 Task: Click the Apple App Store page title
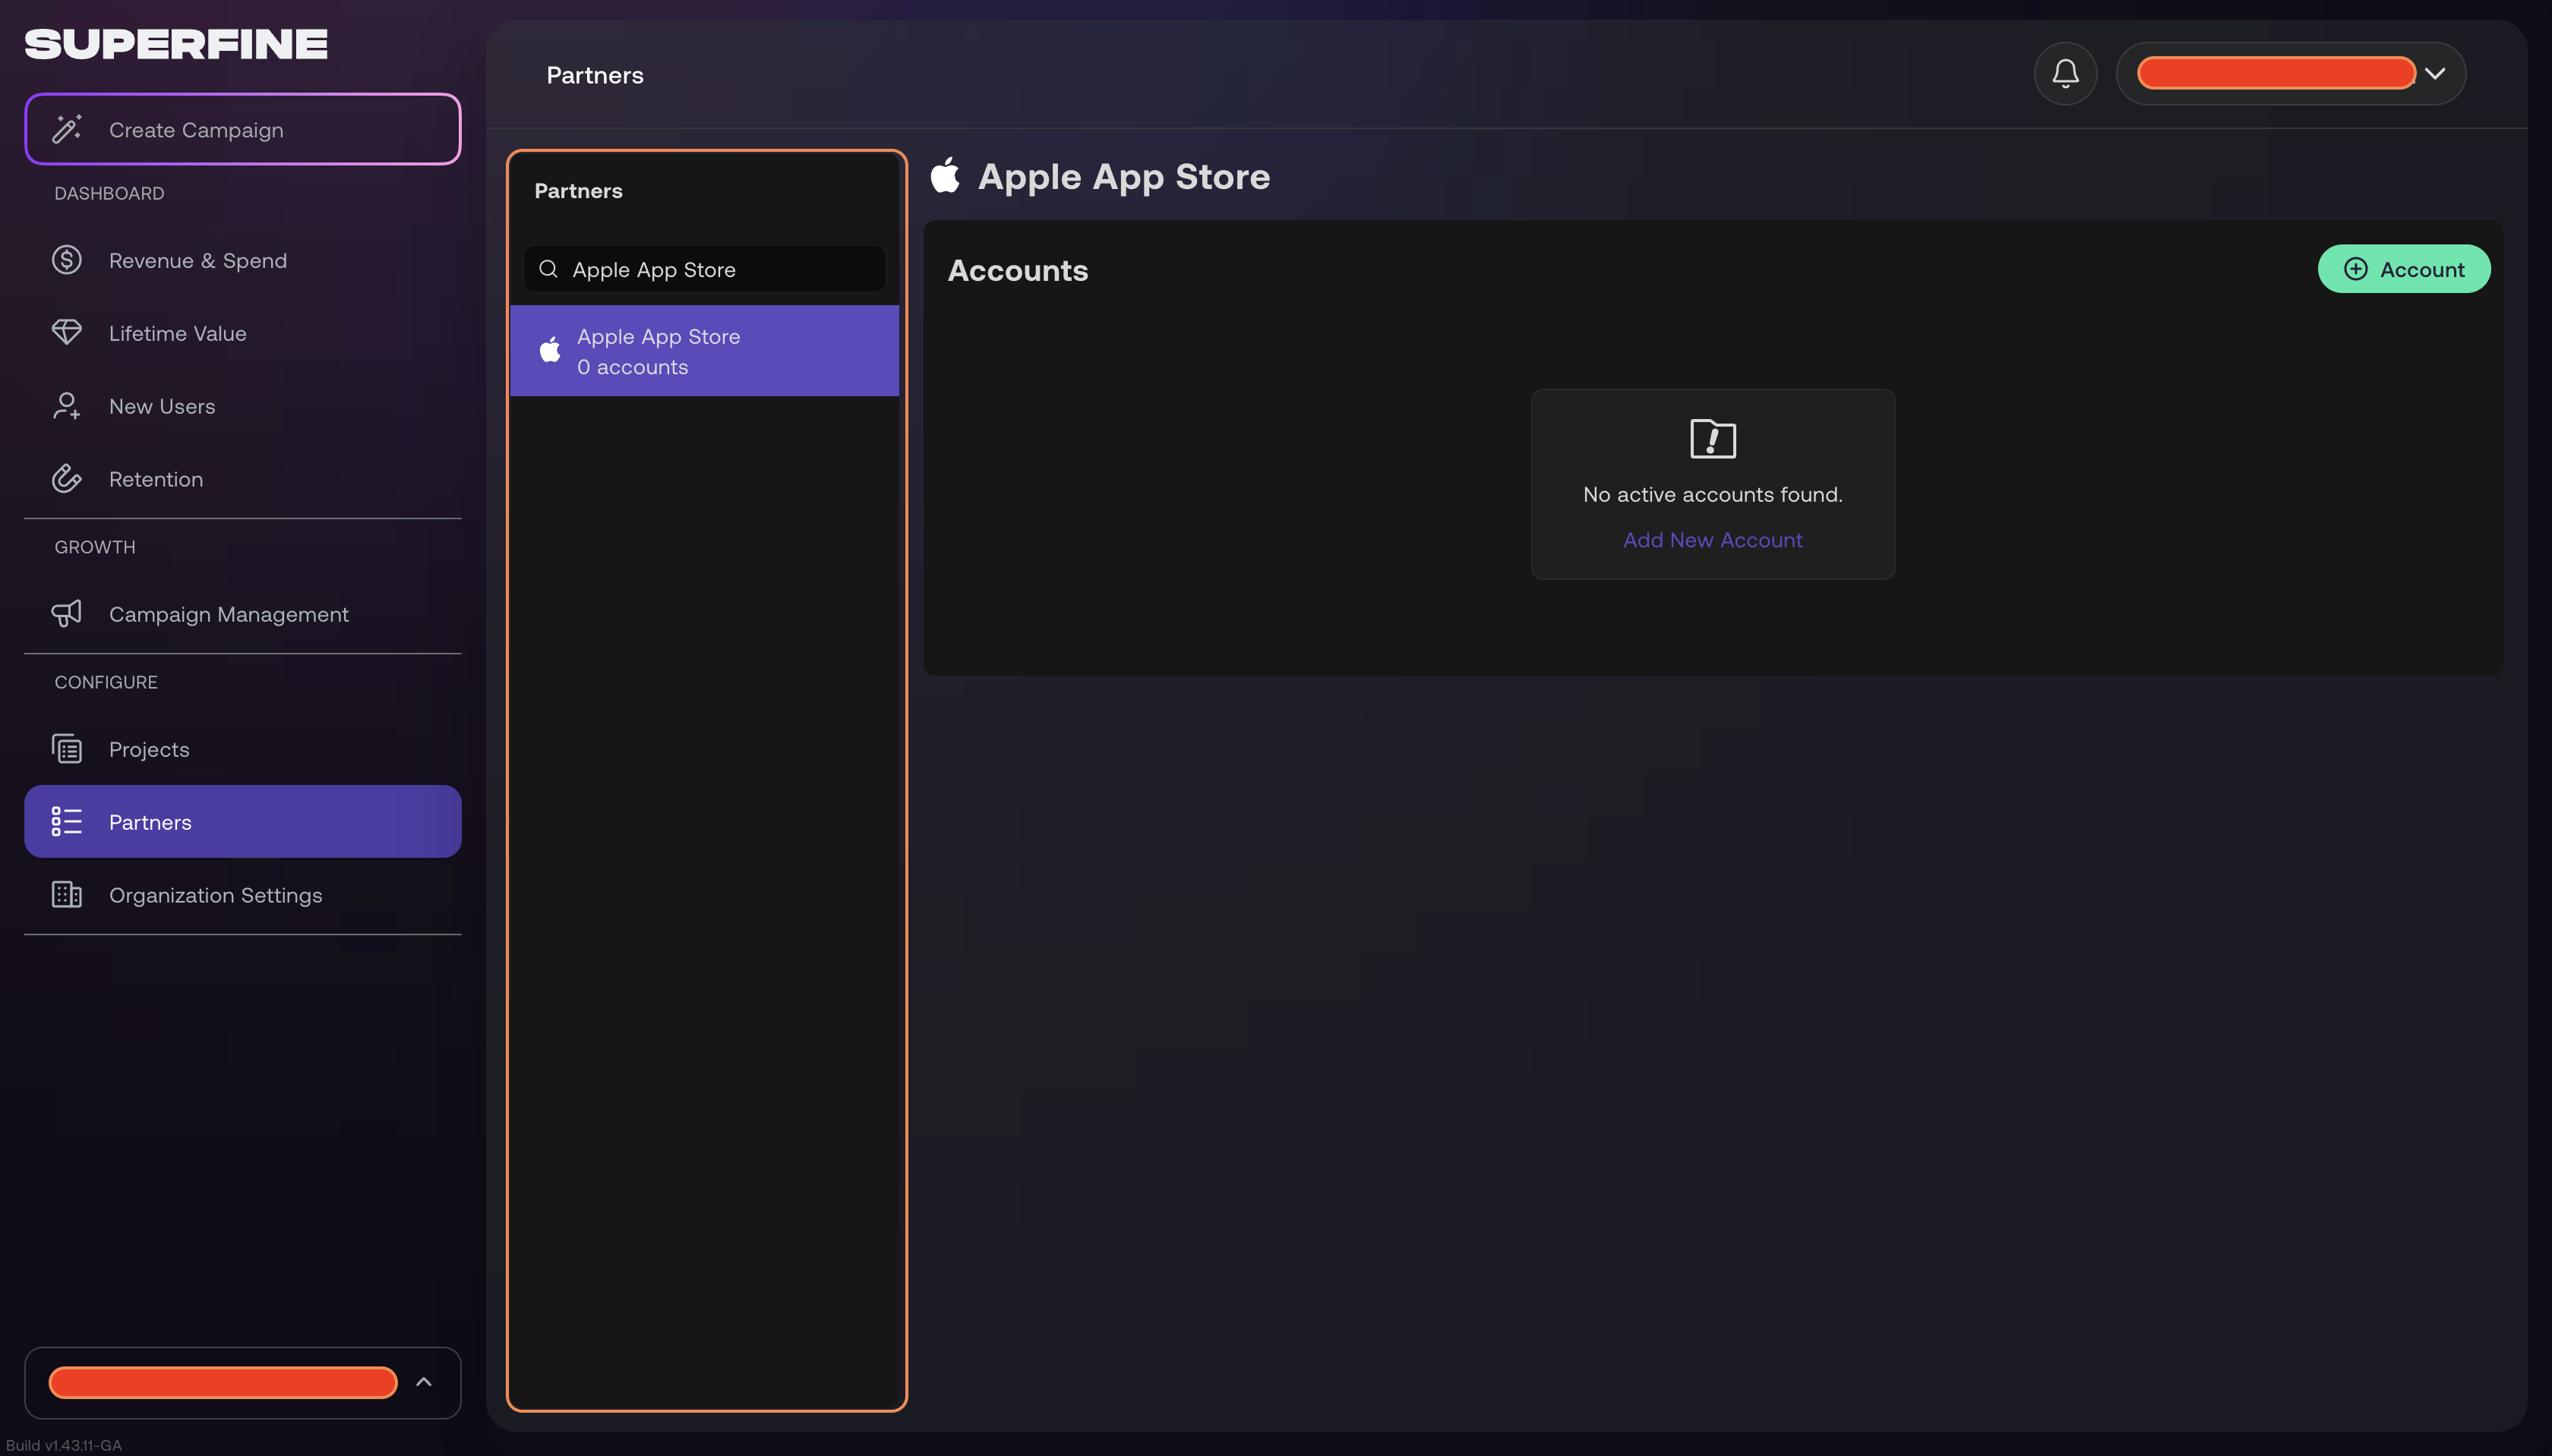coord(1123,176)
